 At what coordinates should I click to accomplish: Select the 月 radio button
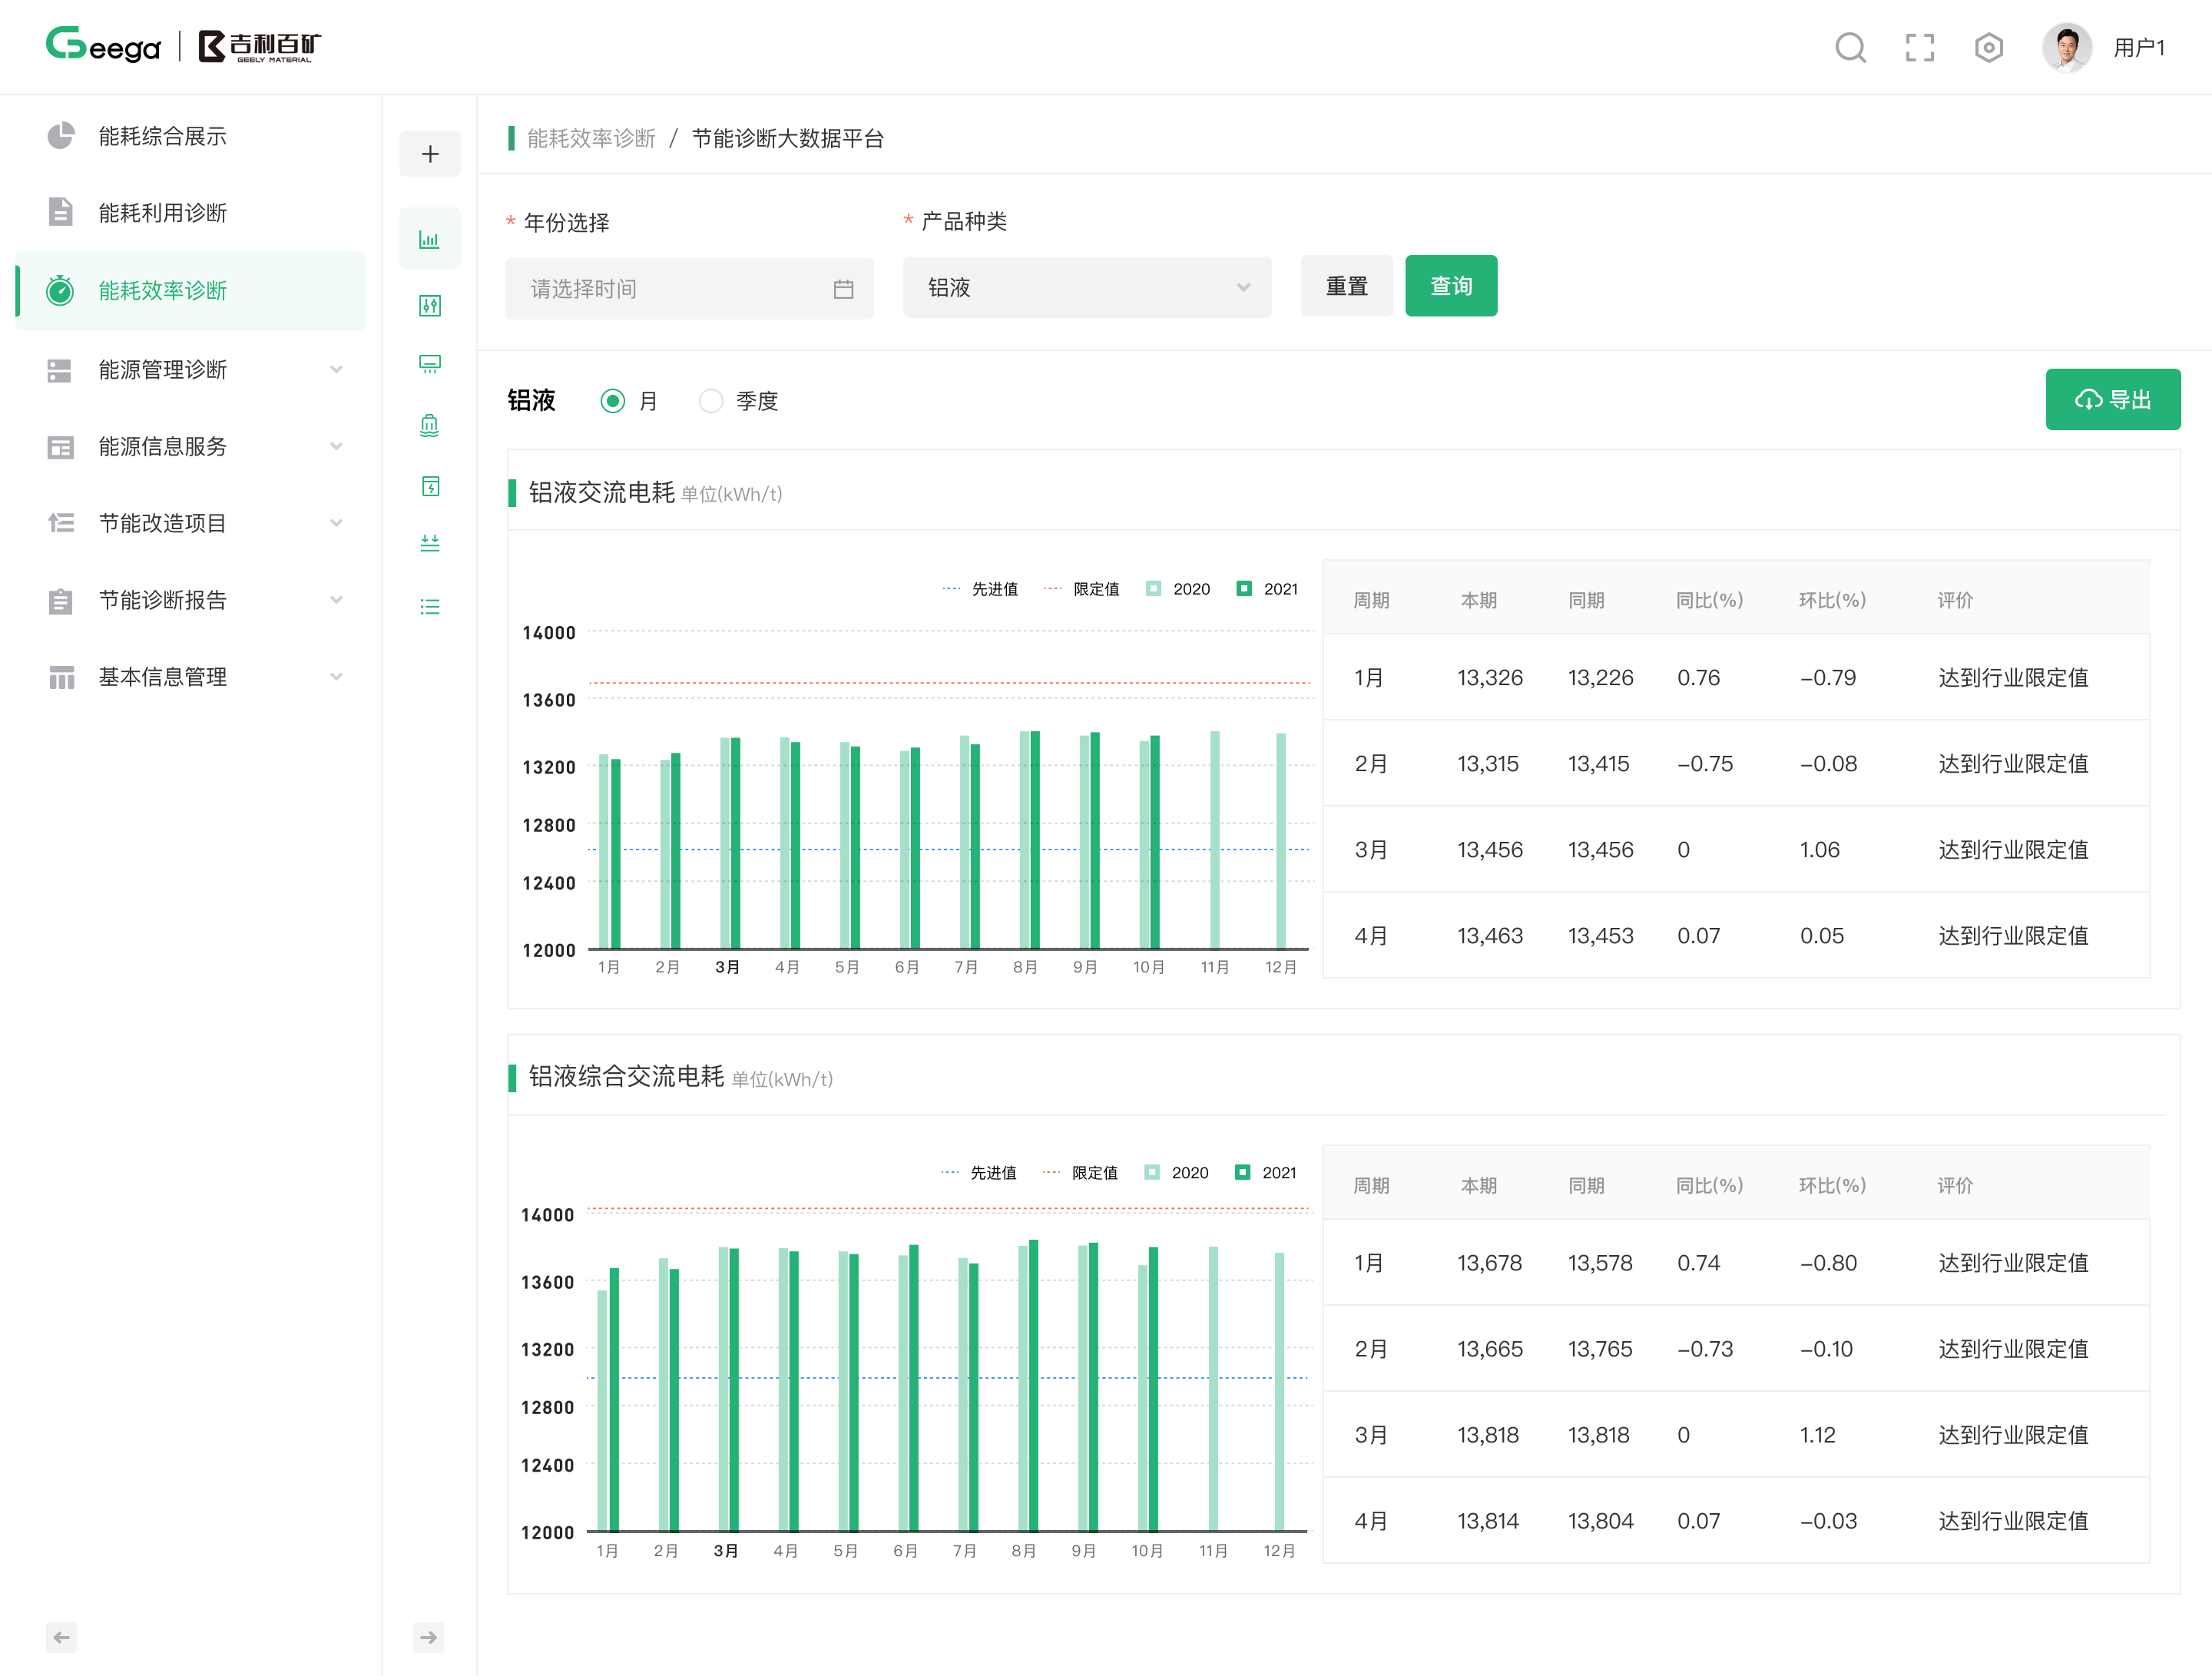pos(613,401)
